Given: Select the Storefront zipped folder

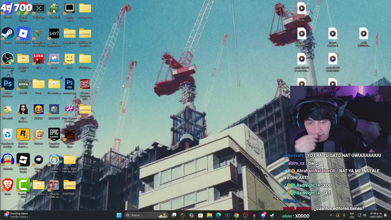Looking at the screenshot, I should pyautogui.click(x=70, y=36).
